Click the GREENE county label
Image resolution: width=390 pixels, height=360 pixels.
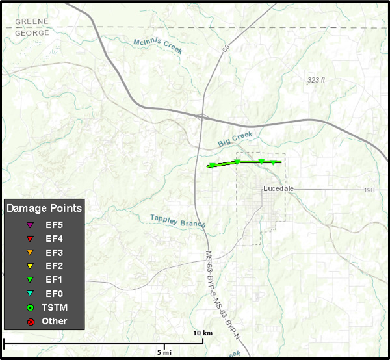[x=32, y=21]
